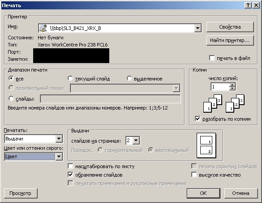The image size is (262, 203).
Task: Click the handout layout preview thumbnail
Action: coord(206,145)
